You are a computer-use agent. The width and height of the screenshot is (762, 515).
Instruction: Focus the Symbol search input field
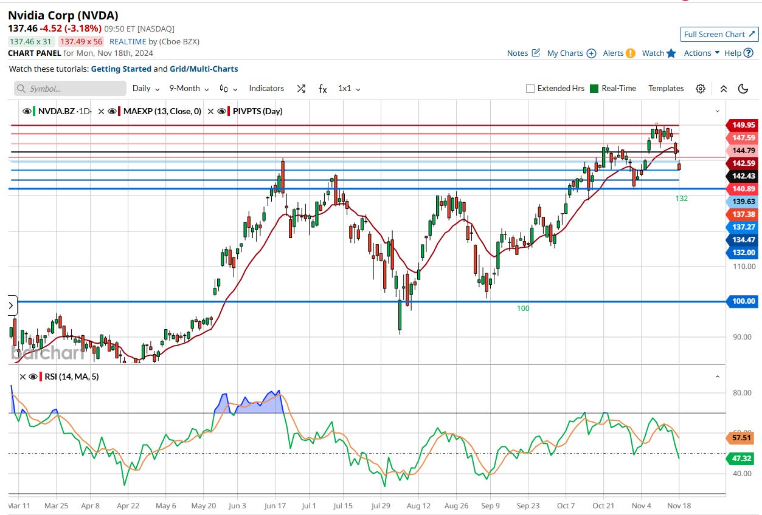71,89
